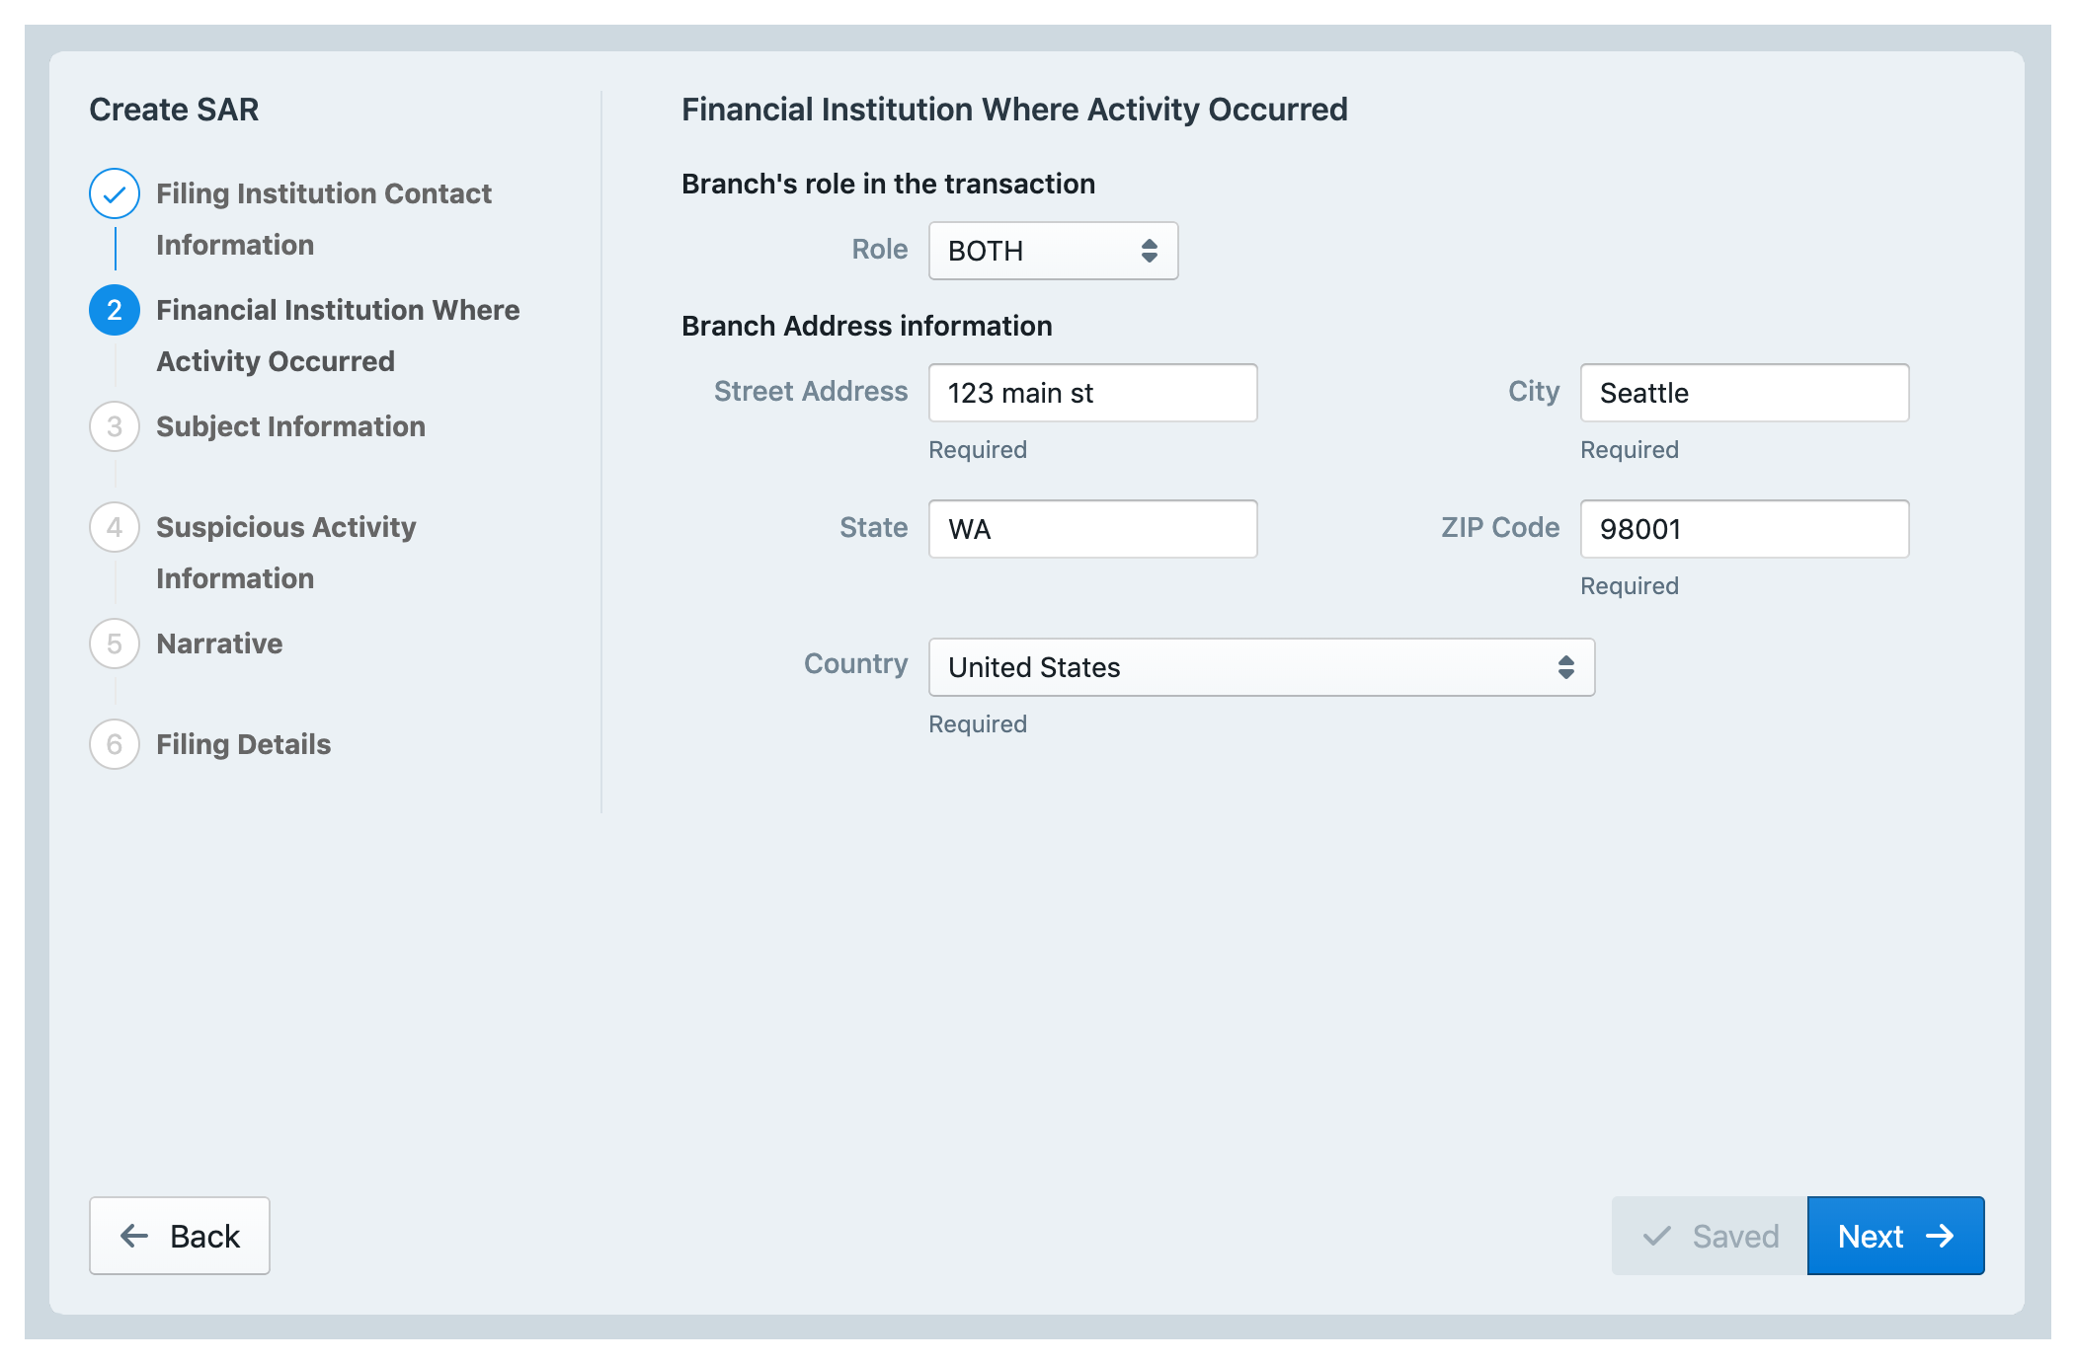Click the step 6 Filing Details circle
Screen dimensions: 2076x1364
[x=115, y=744]
